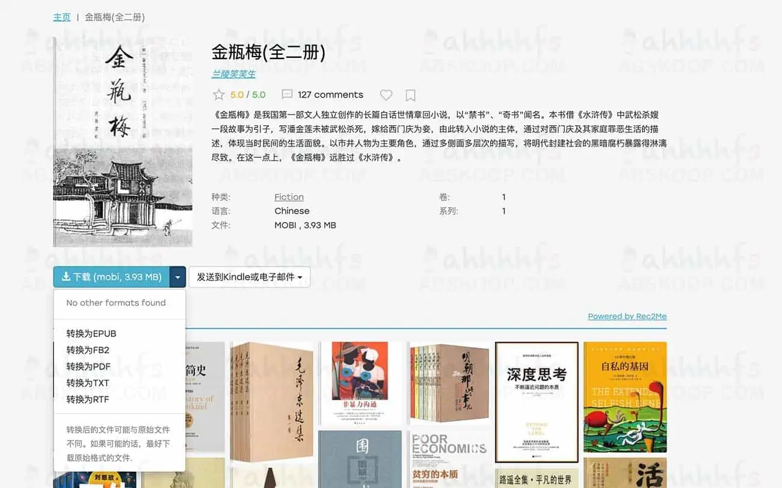This screenshot has width=782, height=488.
Task: Open author 兰陵笑笑生 link
Action: 233,74
